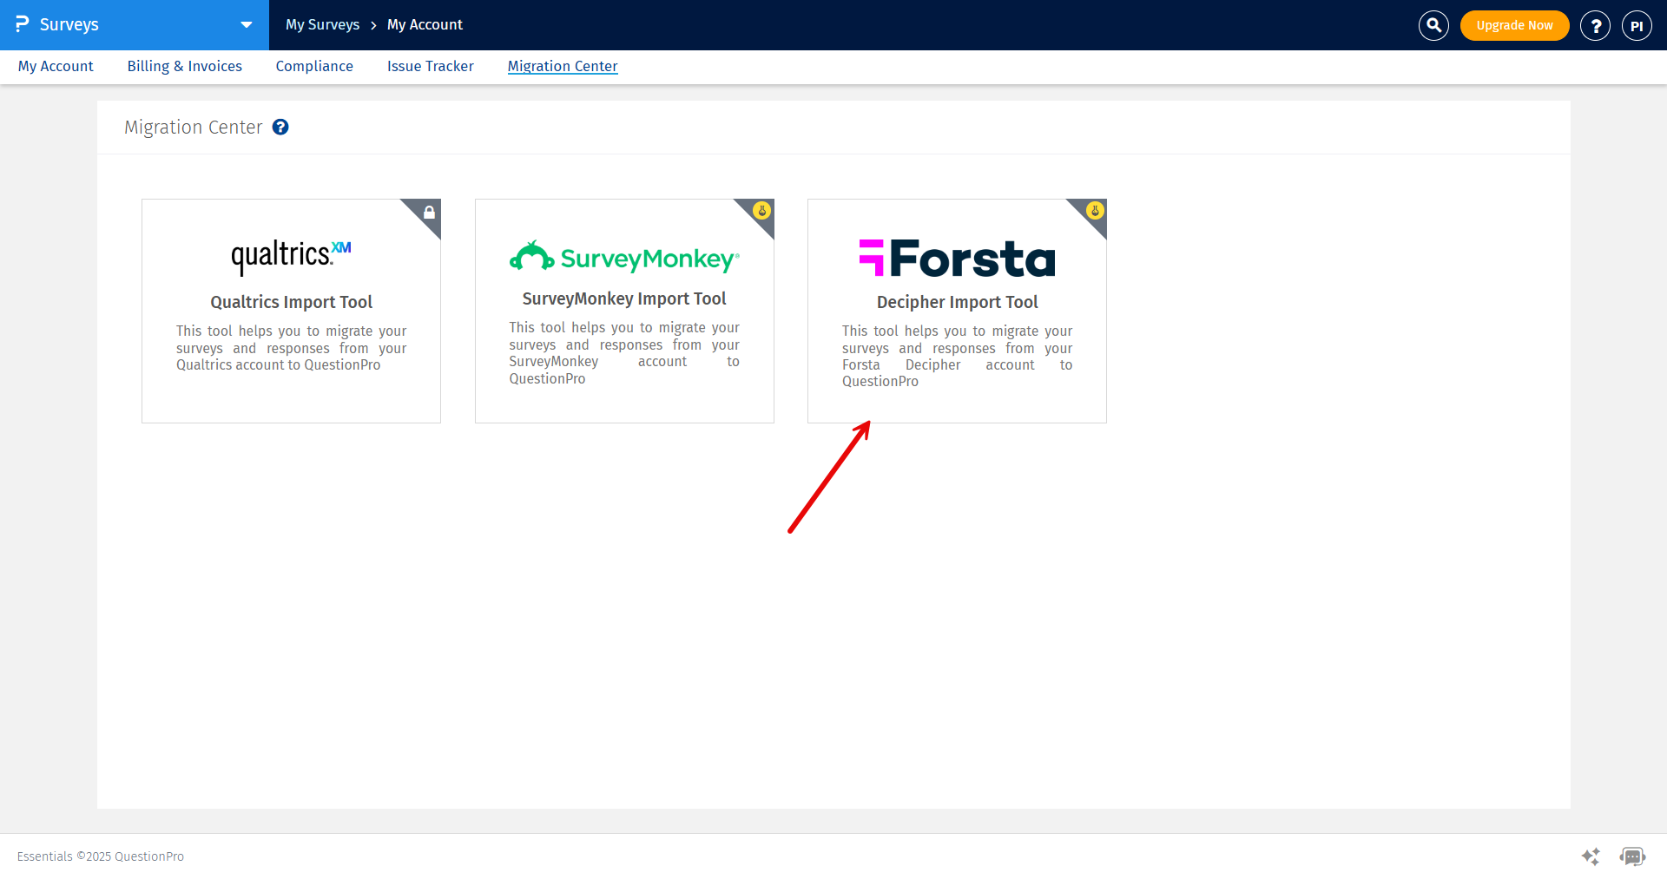
Task: Open the Qualtrics Import Tool title
Action: [x=291, y=302]
